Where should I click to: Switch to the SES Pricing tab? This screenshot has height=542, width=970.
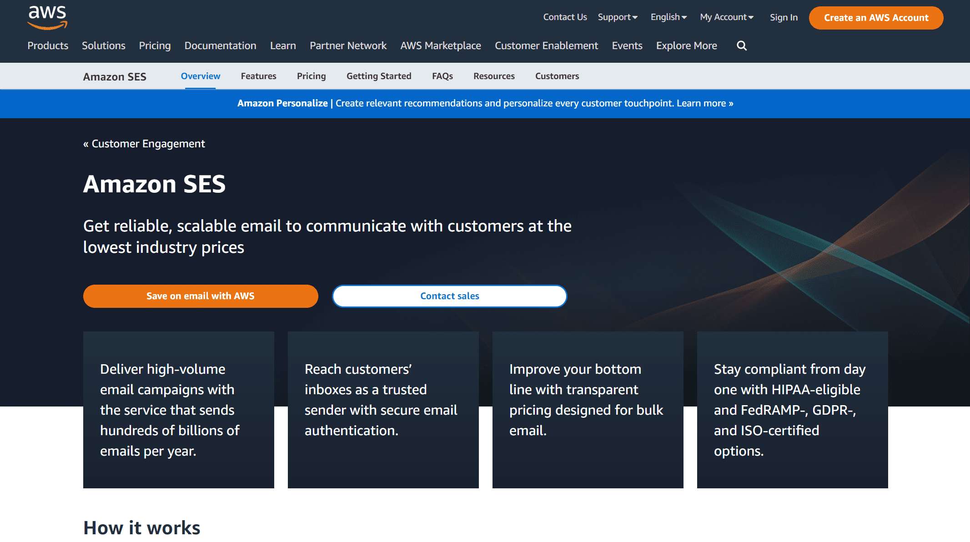pos(312,76)
